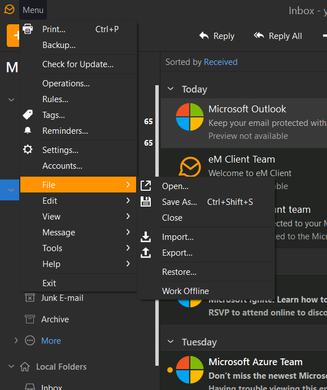Click the Archive folder box icon
This screenshot has width=327, height=390.
point(30,319)
